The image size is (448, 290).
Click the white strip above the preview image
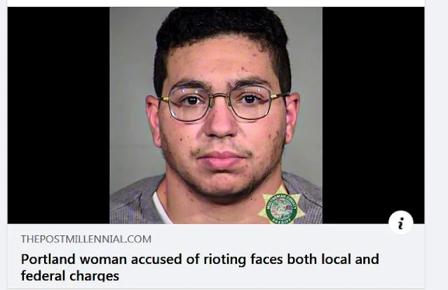(x=216, y=3)
